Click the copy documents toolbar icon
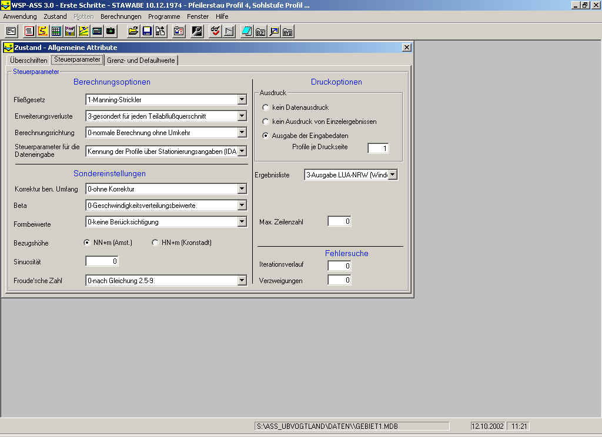This screenshot has width=602, height=437. click(x=160, y=31)
